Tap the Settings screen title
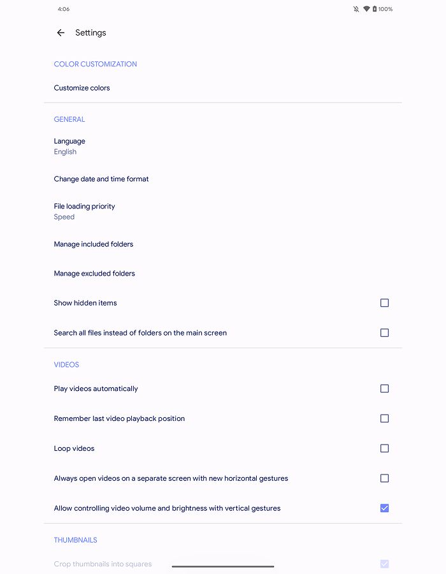This screenshot has width=446, height=574. click(90, 33)
